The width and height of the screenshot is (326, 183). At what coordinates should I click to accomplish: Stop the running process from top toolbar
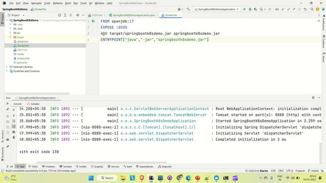[269, 9]
